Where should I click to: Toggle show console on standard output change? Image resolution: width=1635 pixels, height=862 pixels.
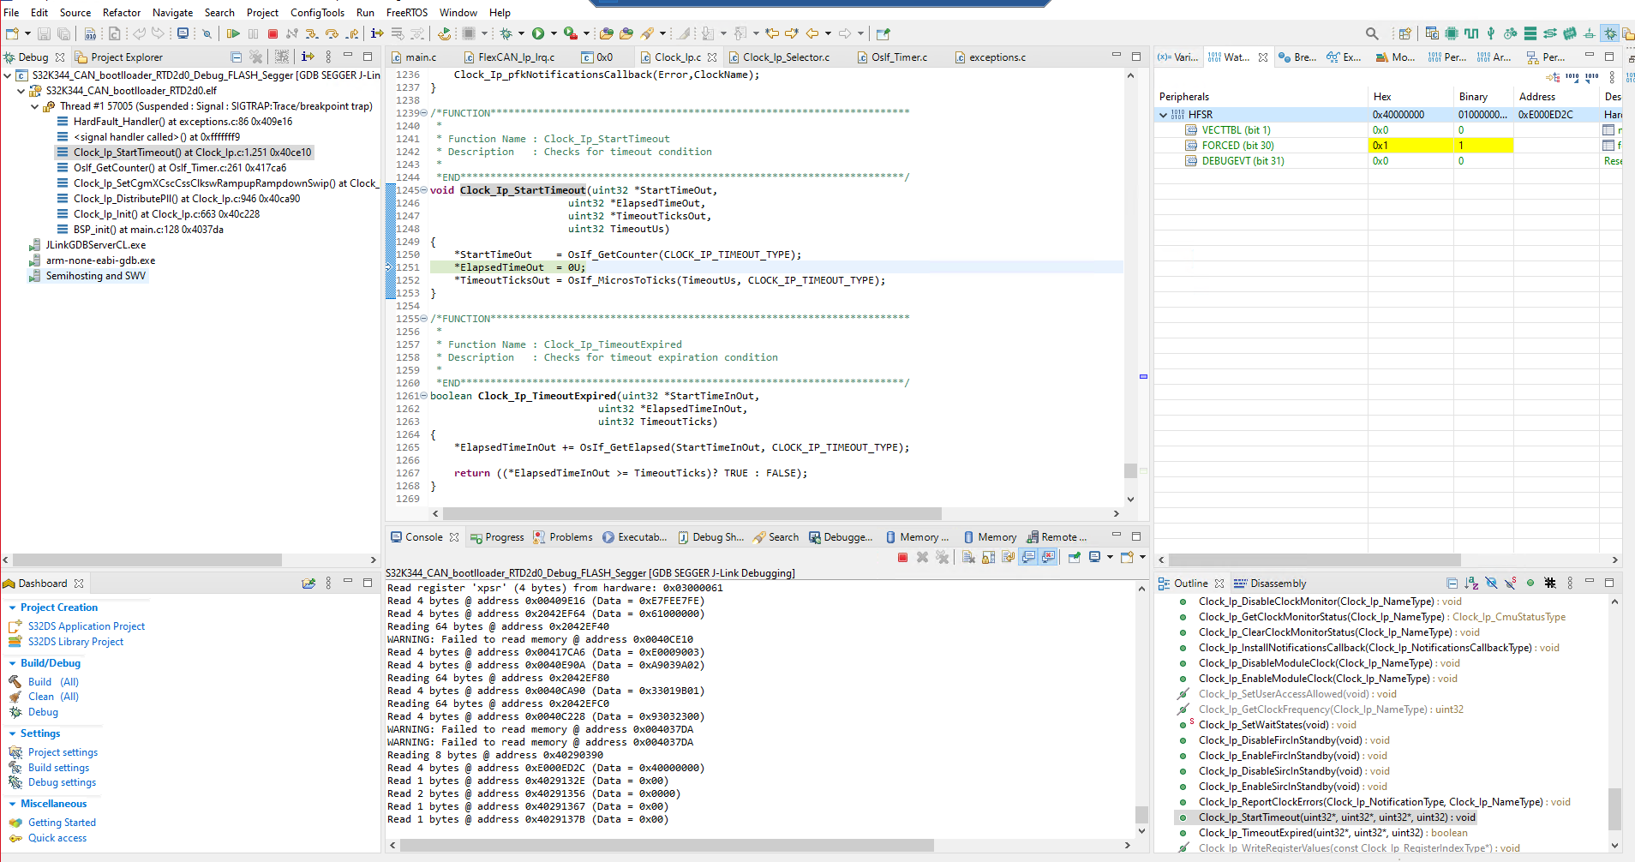[1028, 557]
